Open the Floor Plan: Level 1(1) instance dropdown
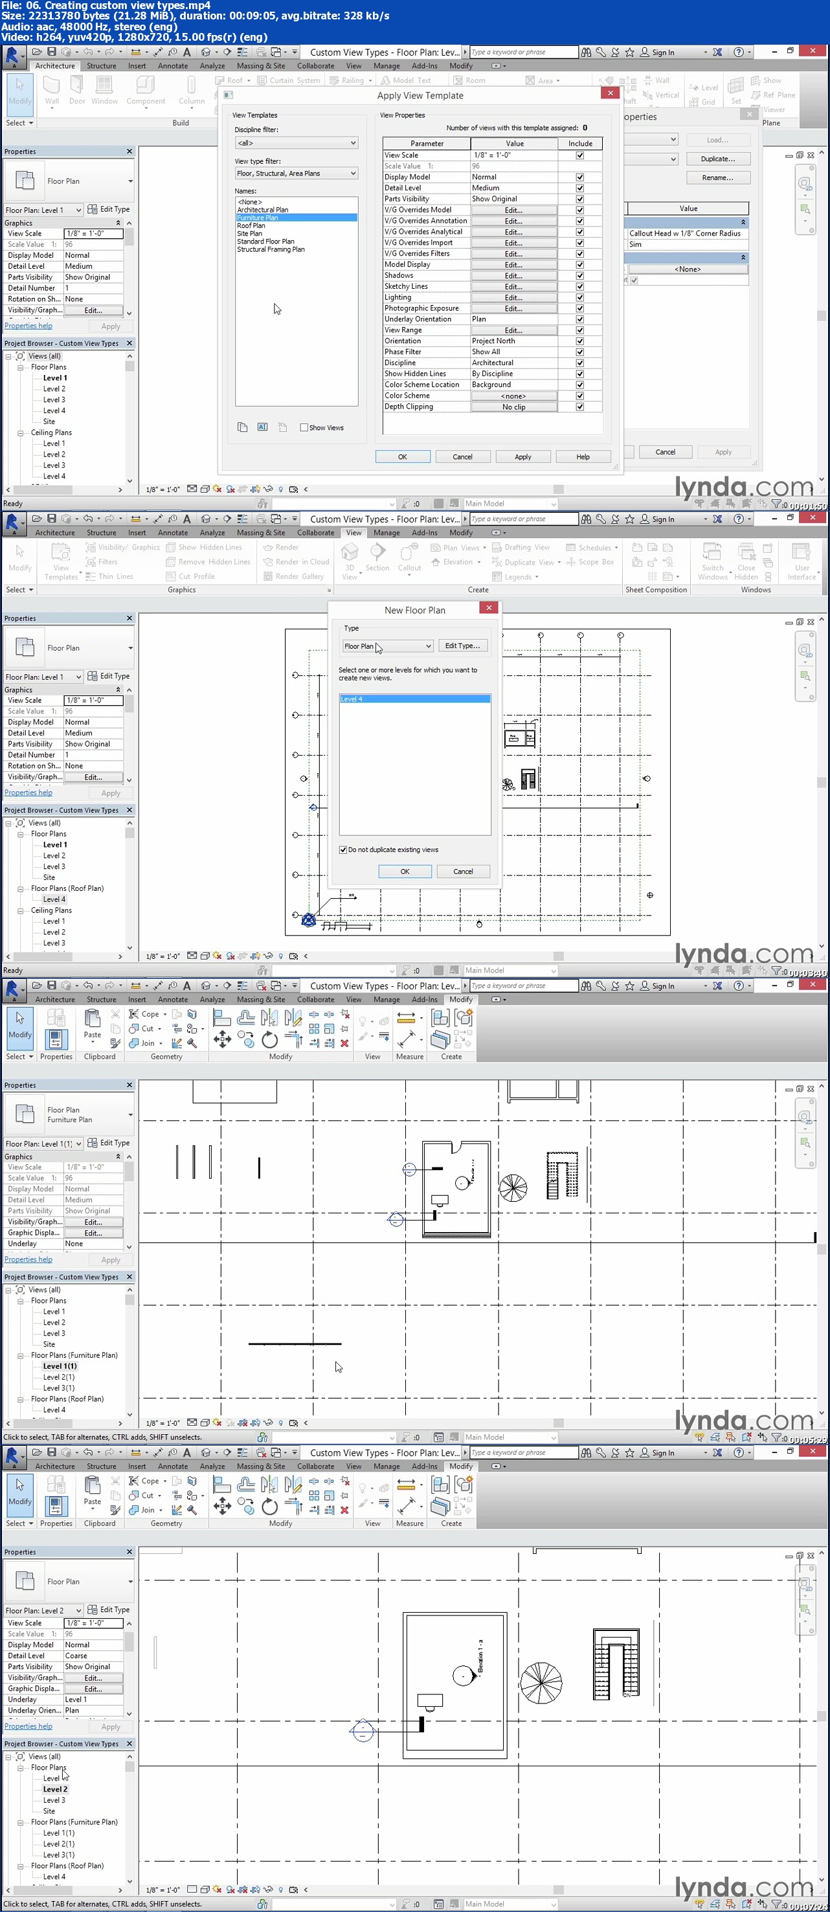 point(44,1144)
